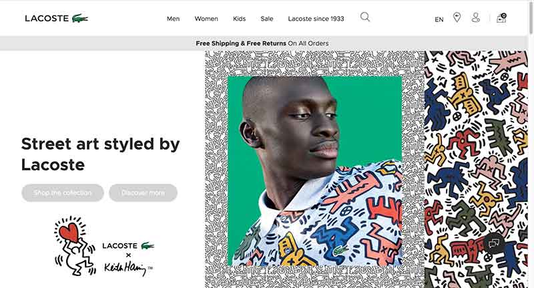The image size is (534, 288).
Task: Click the Keith Haring heart figure illustration
Action: (x=75, y=245)
